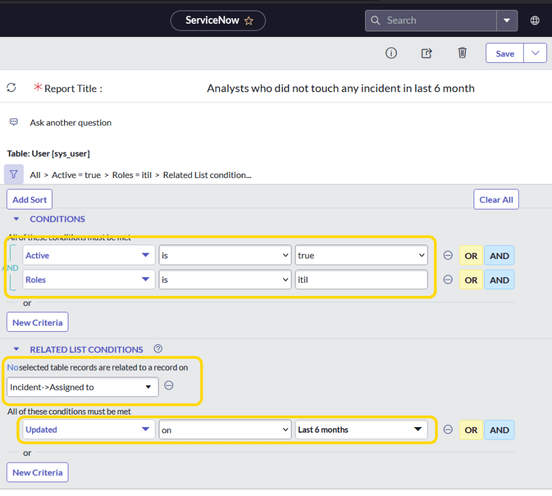
Task: Open the Updated field dropdown
Action: pyautogui.click(x=88, y=430)
